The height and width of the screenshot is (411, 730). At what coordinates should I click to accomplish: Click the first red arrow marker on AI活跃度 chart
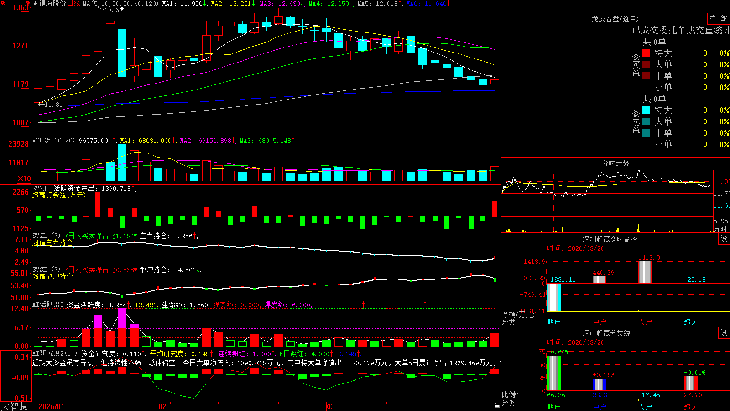click(x=363, y=304)
